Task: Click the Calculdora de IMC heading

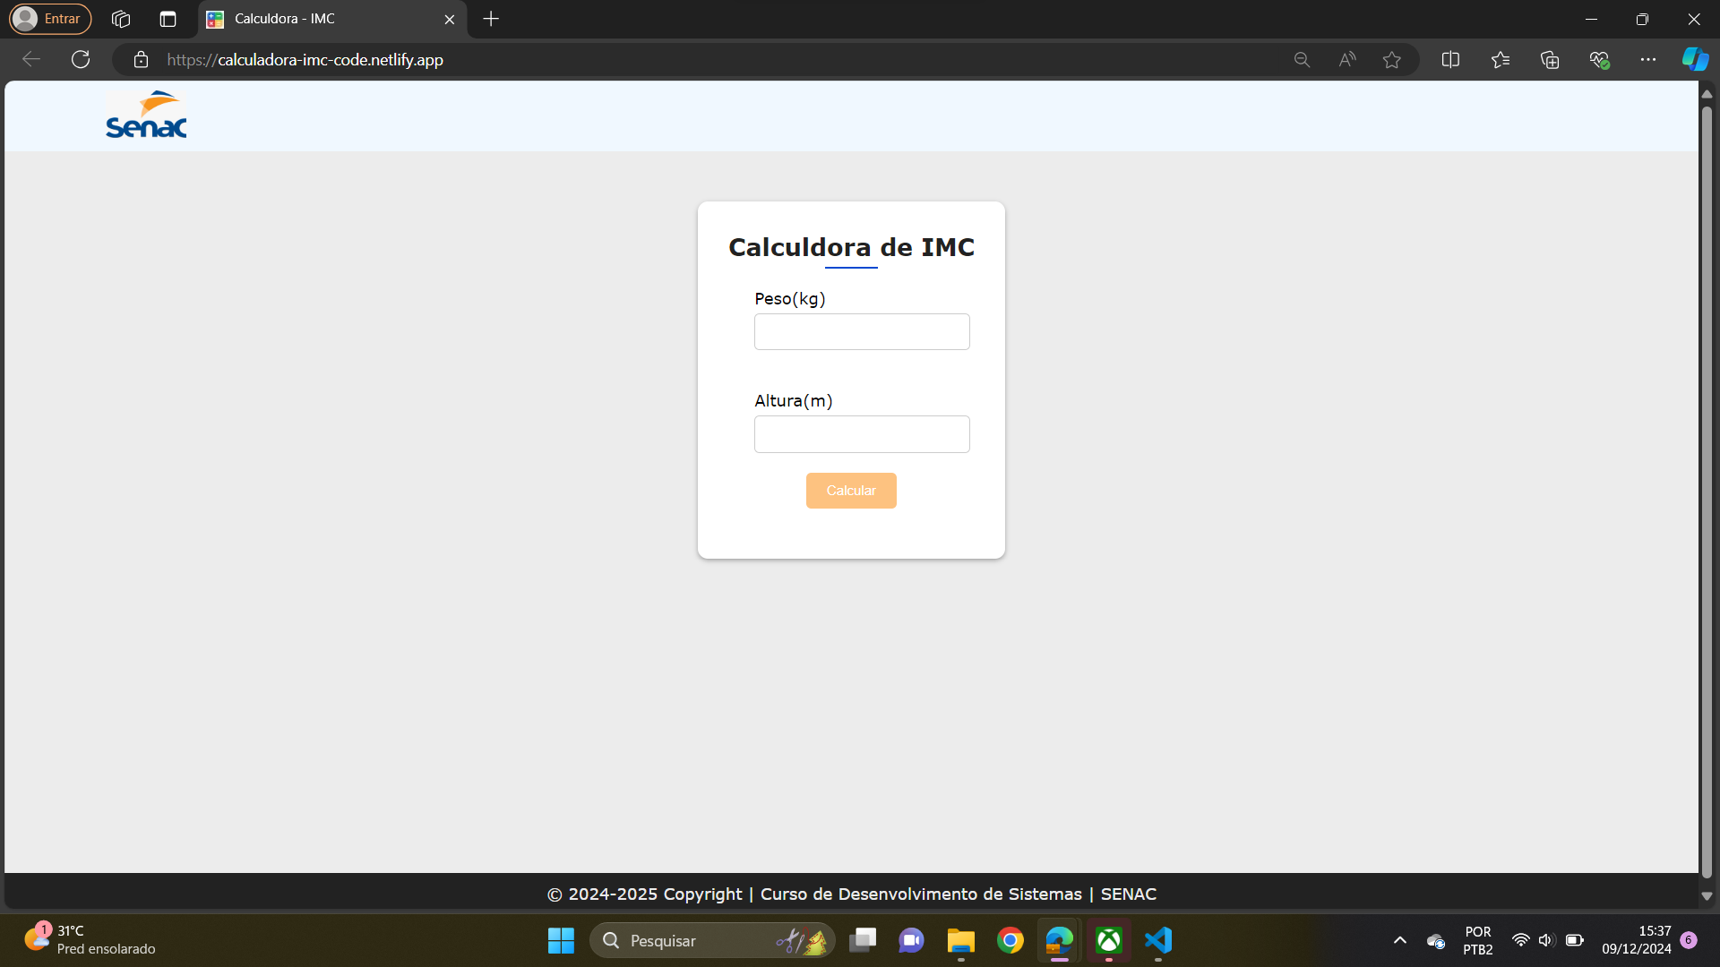Action: point(851,247)
